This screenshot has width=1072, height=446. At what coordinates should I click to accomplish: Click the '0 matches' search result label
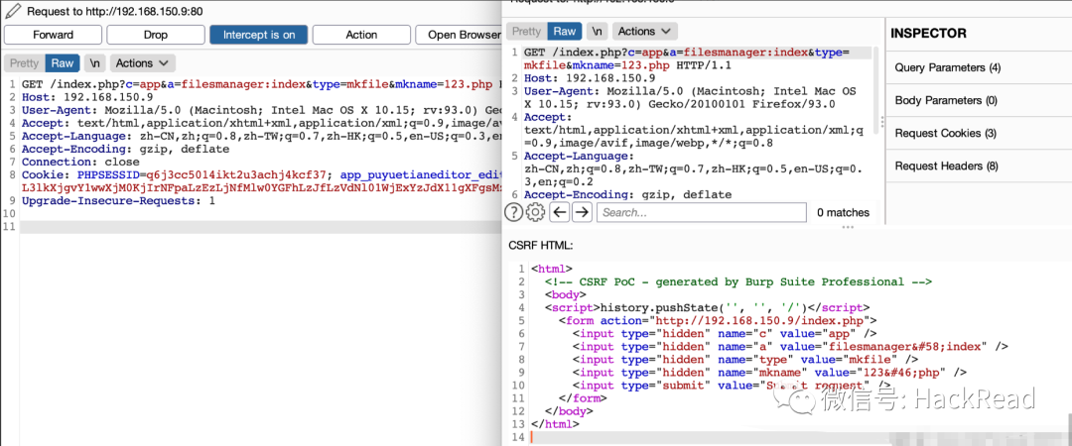pyautogui.click(x=843, y=212)
